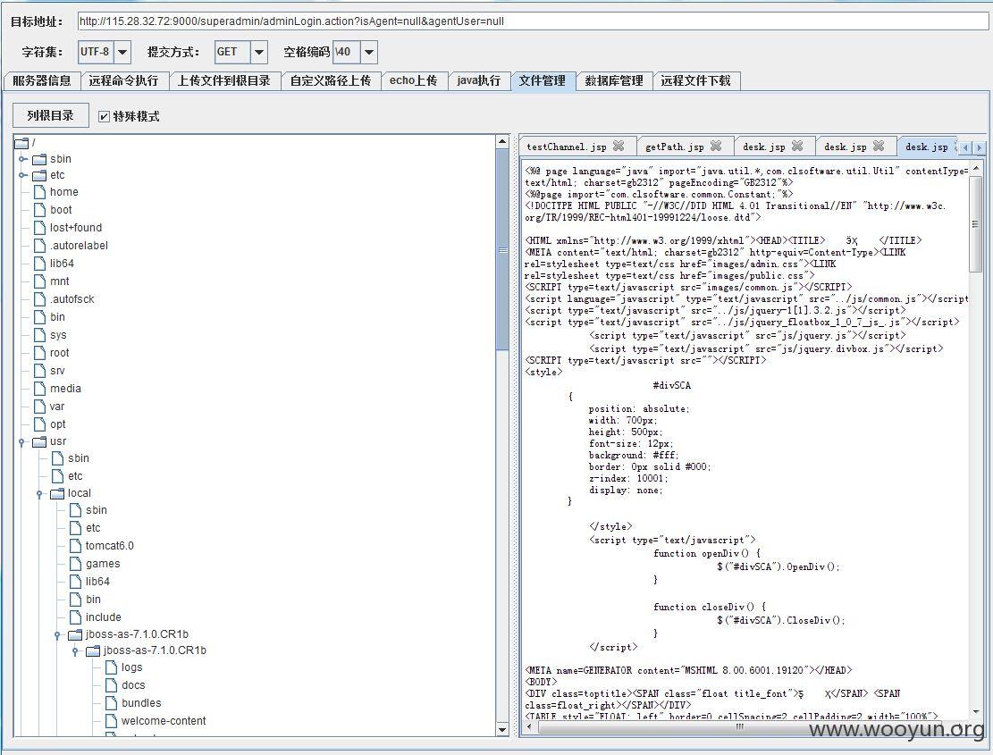Click the 列根目录 button
Screen dimensions: 993x755
point(51,116)
